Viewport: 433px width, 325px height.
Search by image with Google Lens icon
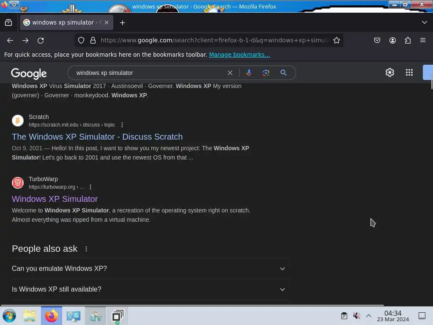tap(266, 73)
